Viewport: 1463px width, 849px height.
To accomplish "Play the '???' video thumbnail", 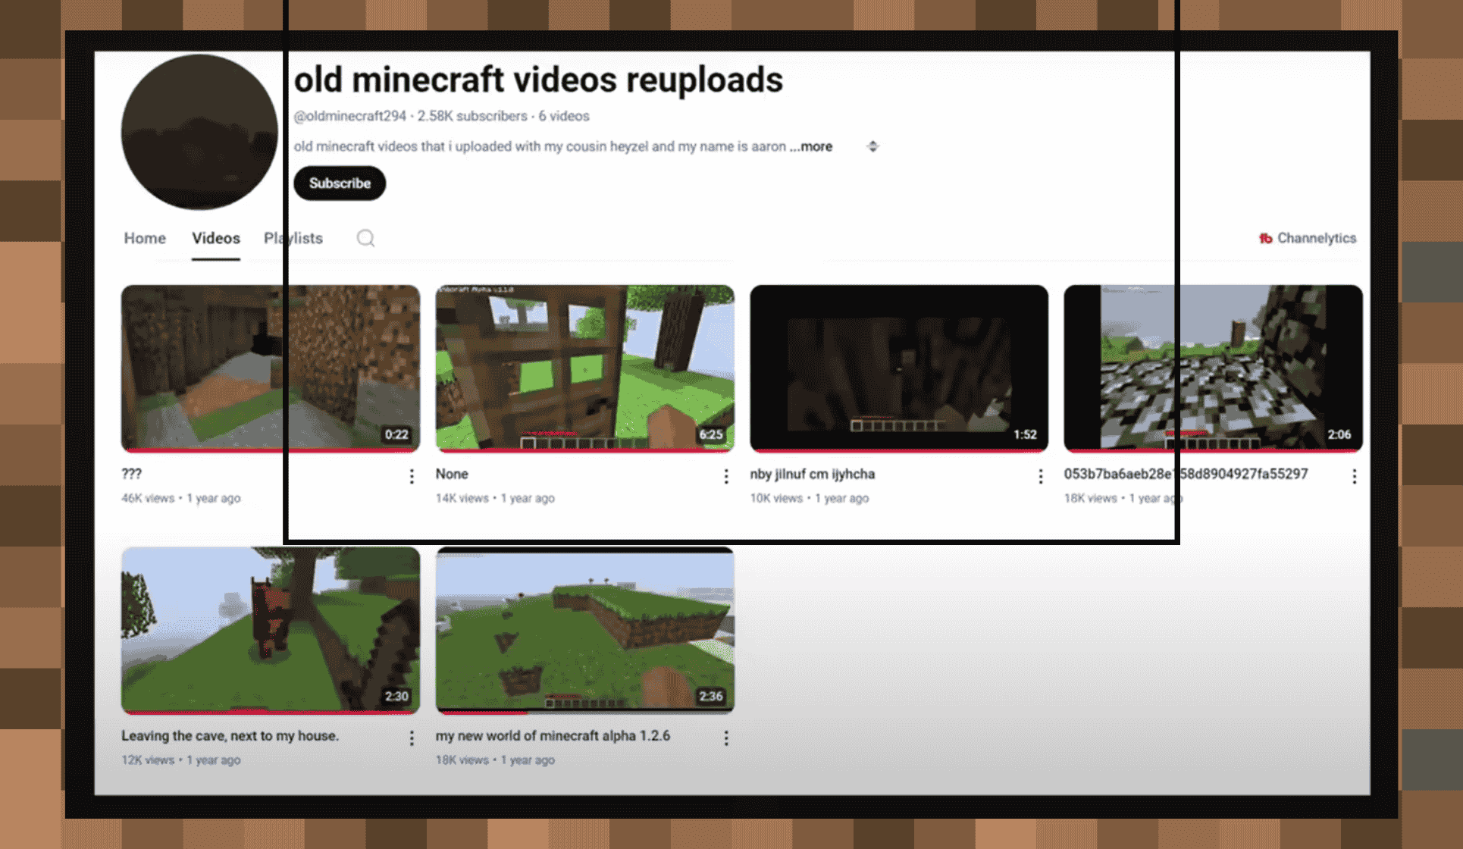I will coord(271,368).
